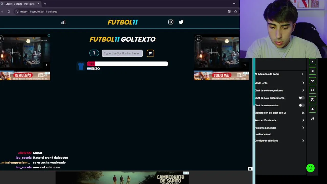The height and width of the screenshot is (184, 327).
Task: Click the FUTBOL11 logo in header
Action: (x=123, y=22)
